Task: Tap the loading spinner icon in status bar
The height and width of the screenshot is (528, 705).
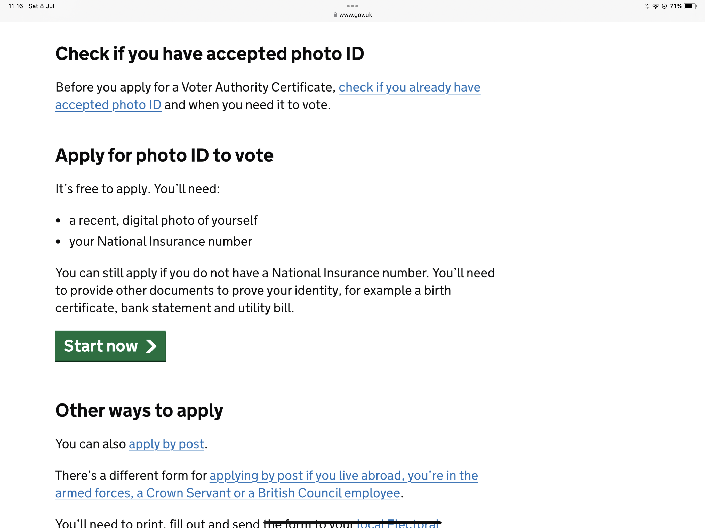Action: (647, 6)
